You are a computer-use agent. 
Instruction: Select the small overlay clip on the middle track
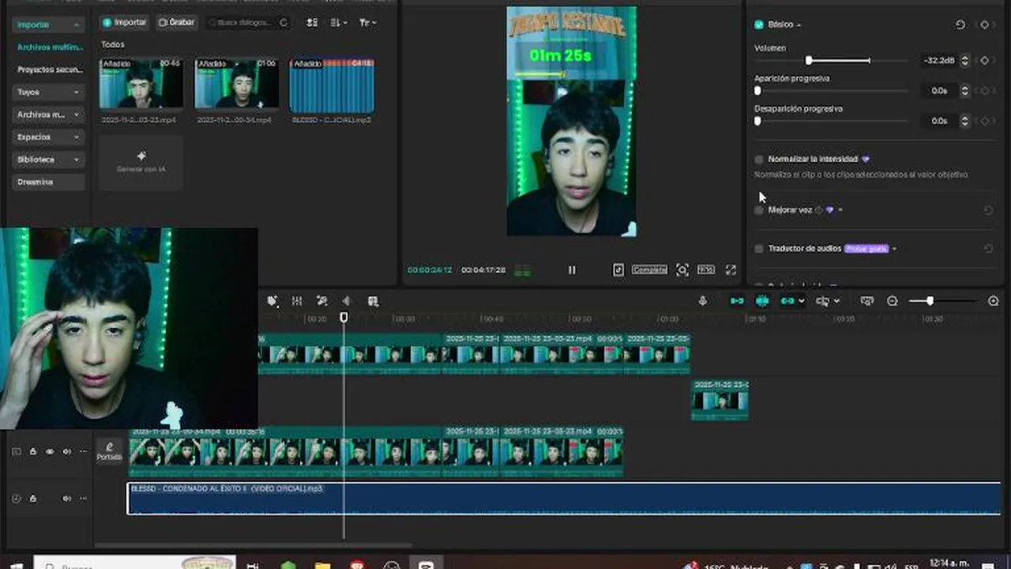pos(720,400)
